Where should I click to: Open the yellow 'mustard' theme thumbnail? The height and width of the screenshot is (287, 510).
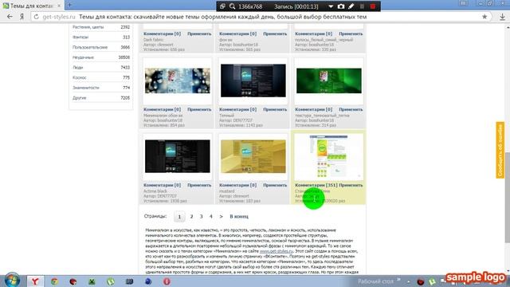coord(253,156)
